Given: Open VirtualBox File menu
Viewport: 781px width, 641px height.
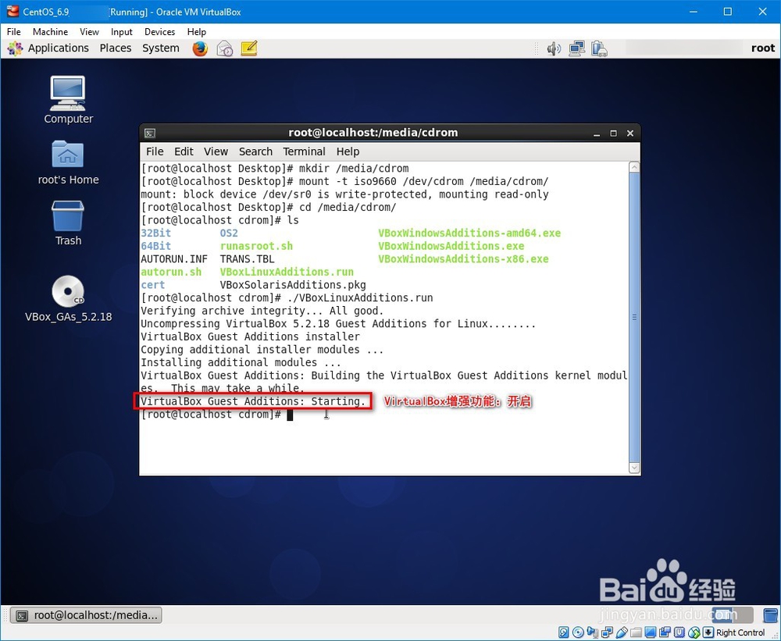Looking at the screenshot, I should (x=13, y=32).
